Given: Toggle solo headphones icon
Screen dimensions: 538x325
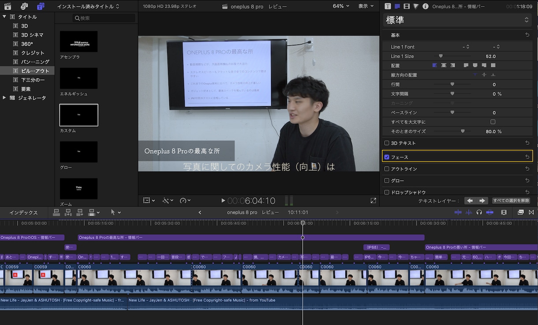Looking at the screenshot, I should (x=479, y=212).
